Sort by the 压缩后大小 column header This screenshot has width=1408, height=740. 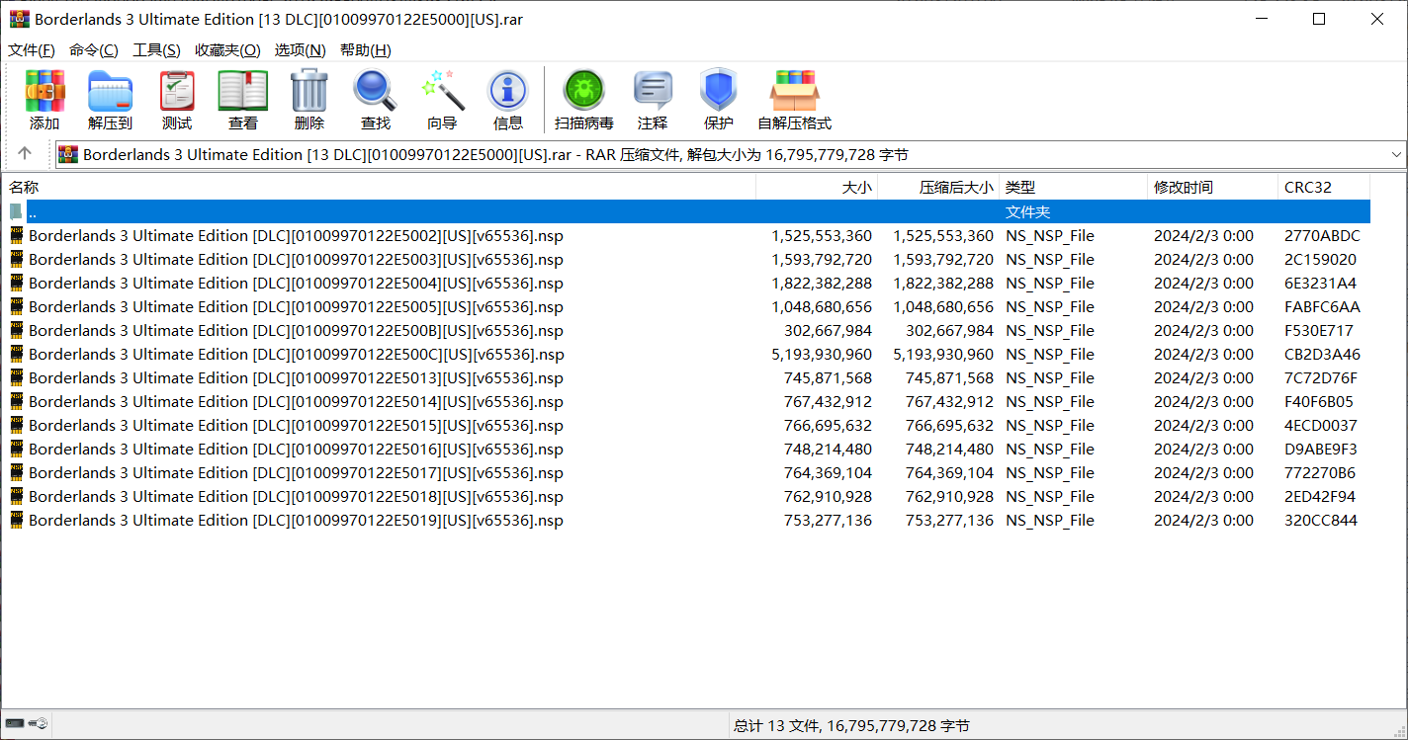click(938, 187)
